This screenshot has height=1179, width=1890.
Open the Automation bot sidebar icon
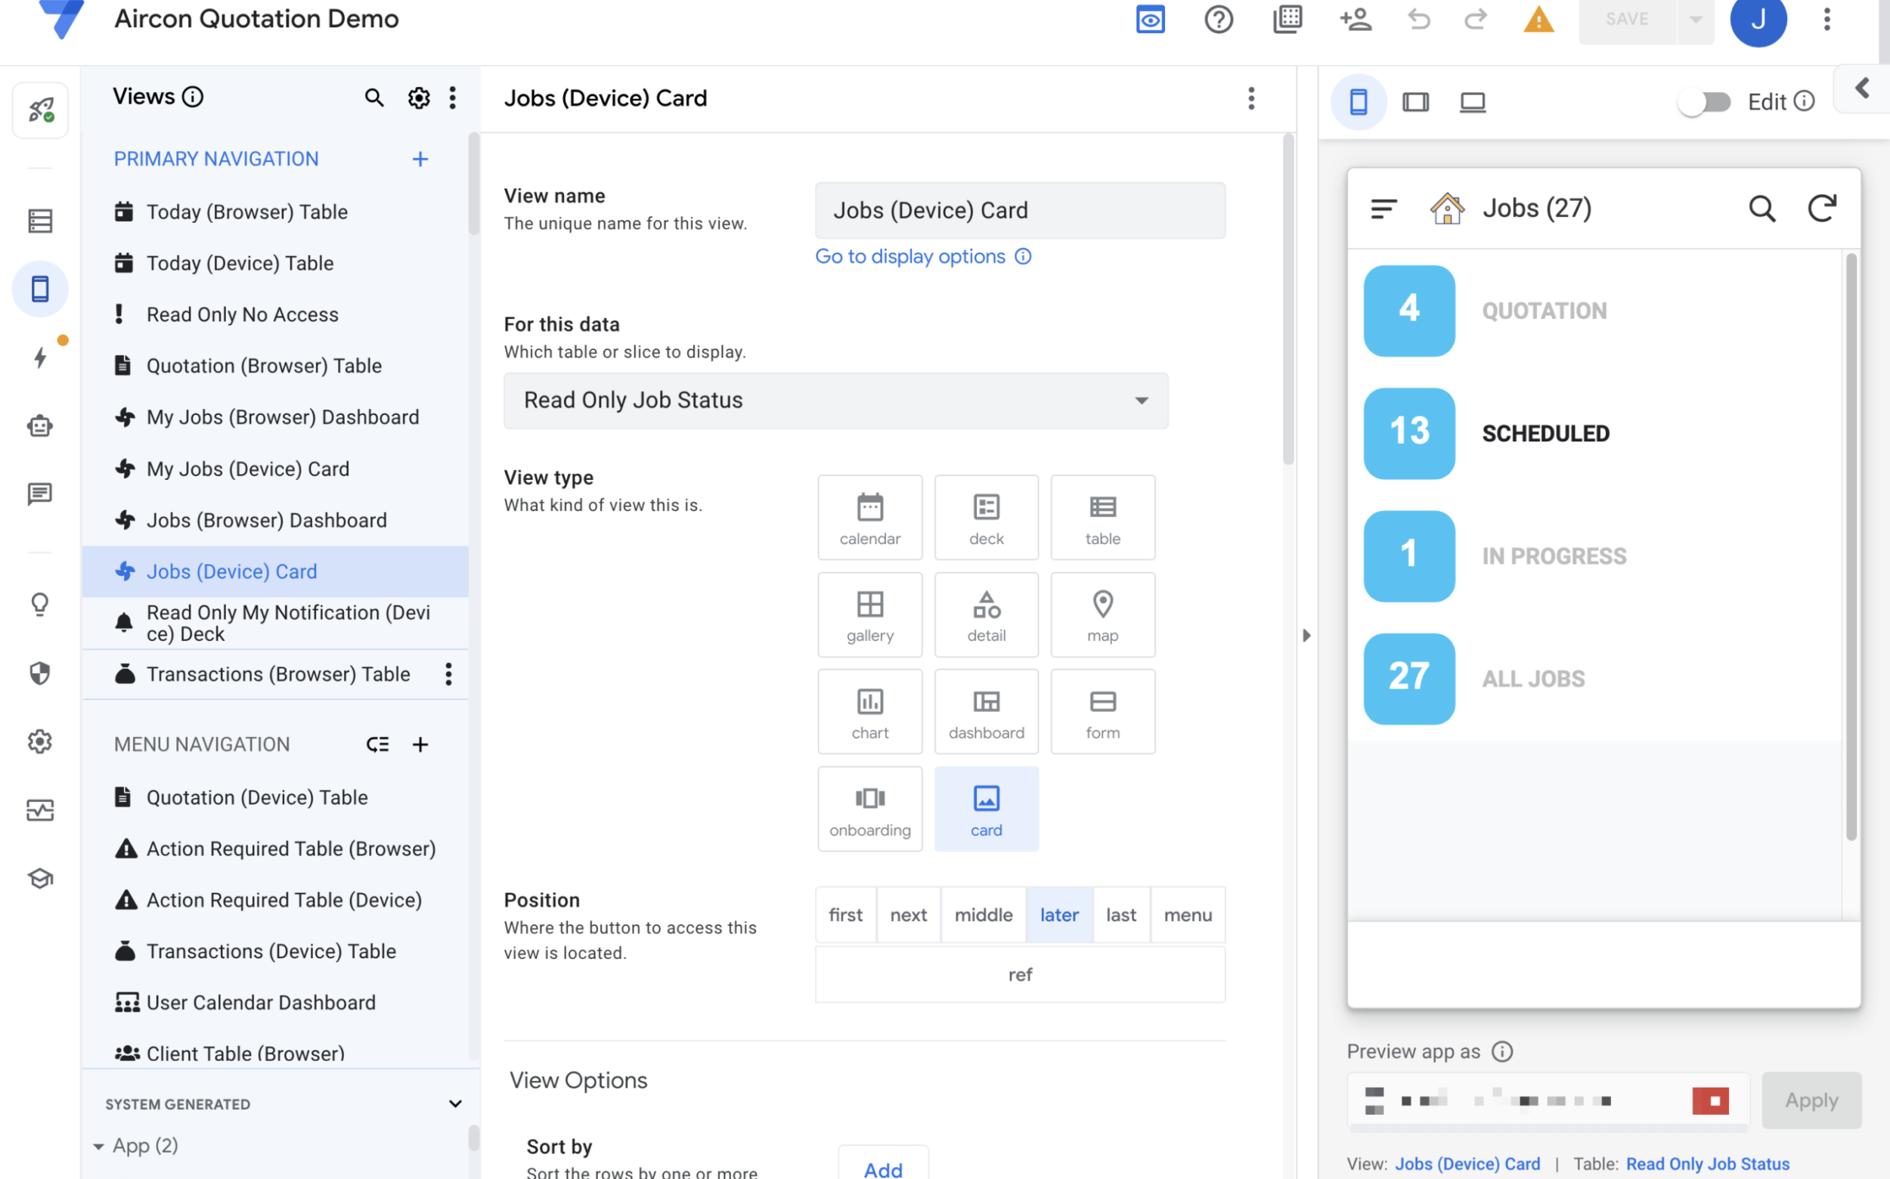pos(41,425)
